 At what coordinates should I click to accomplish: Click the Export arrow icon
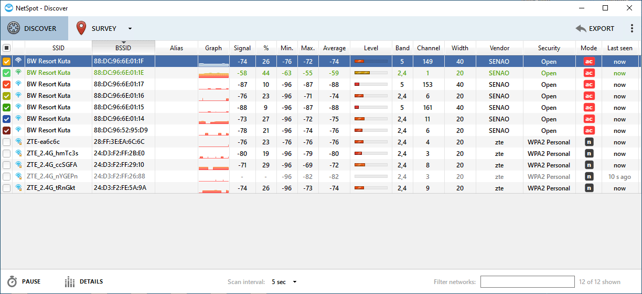581,29
